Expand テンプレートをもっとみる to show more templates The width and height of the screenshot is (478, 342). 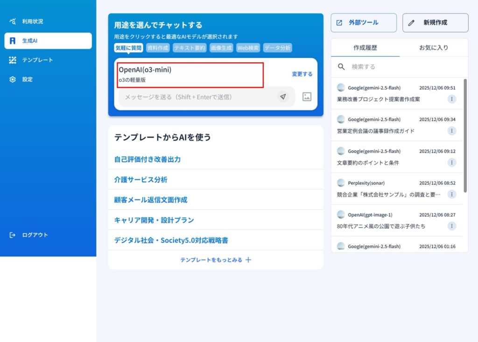(216, 260)
